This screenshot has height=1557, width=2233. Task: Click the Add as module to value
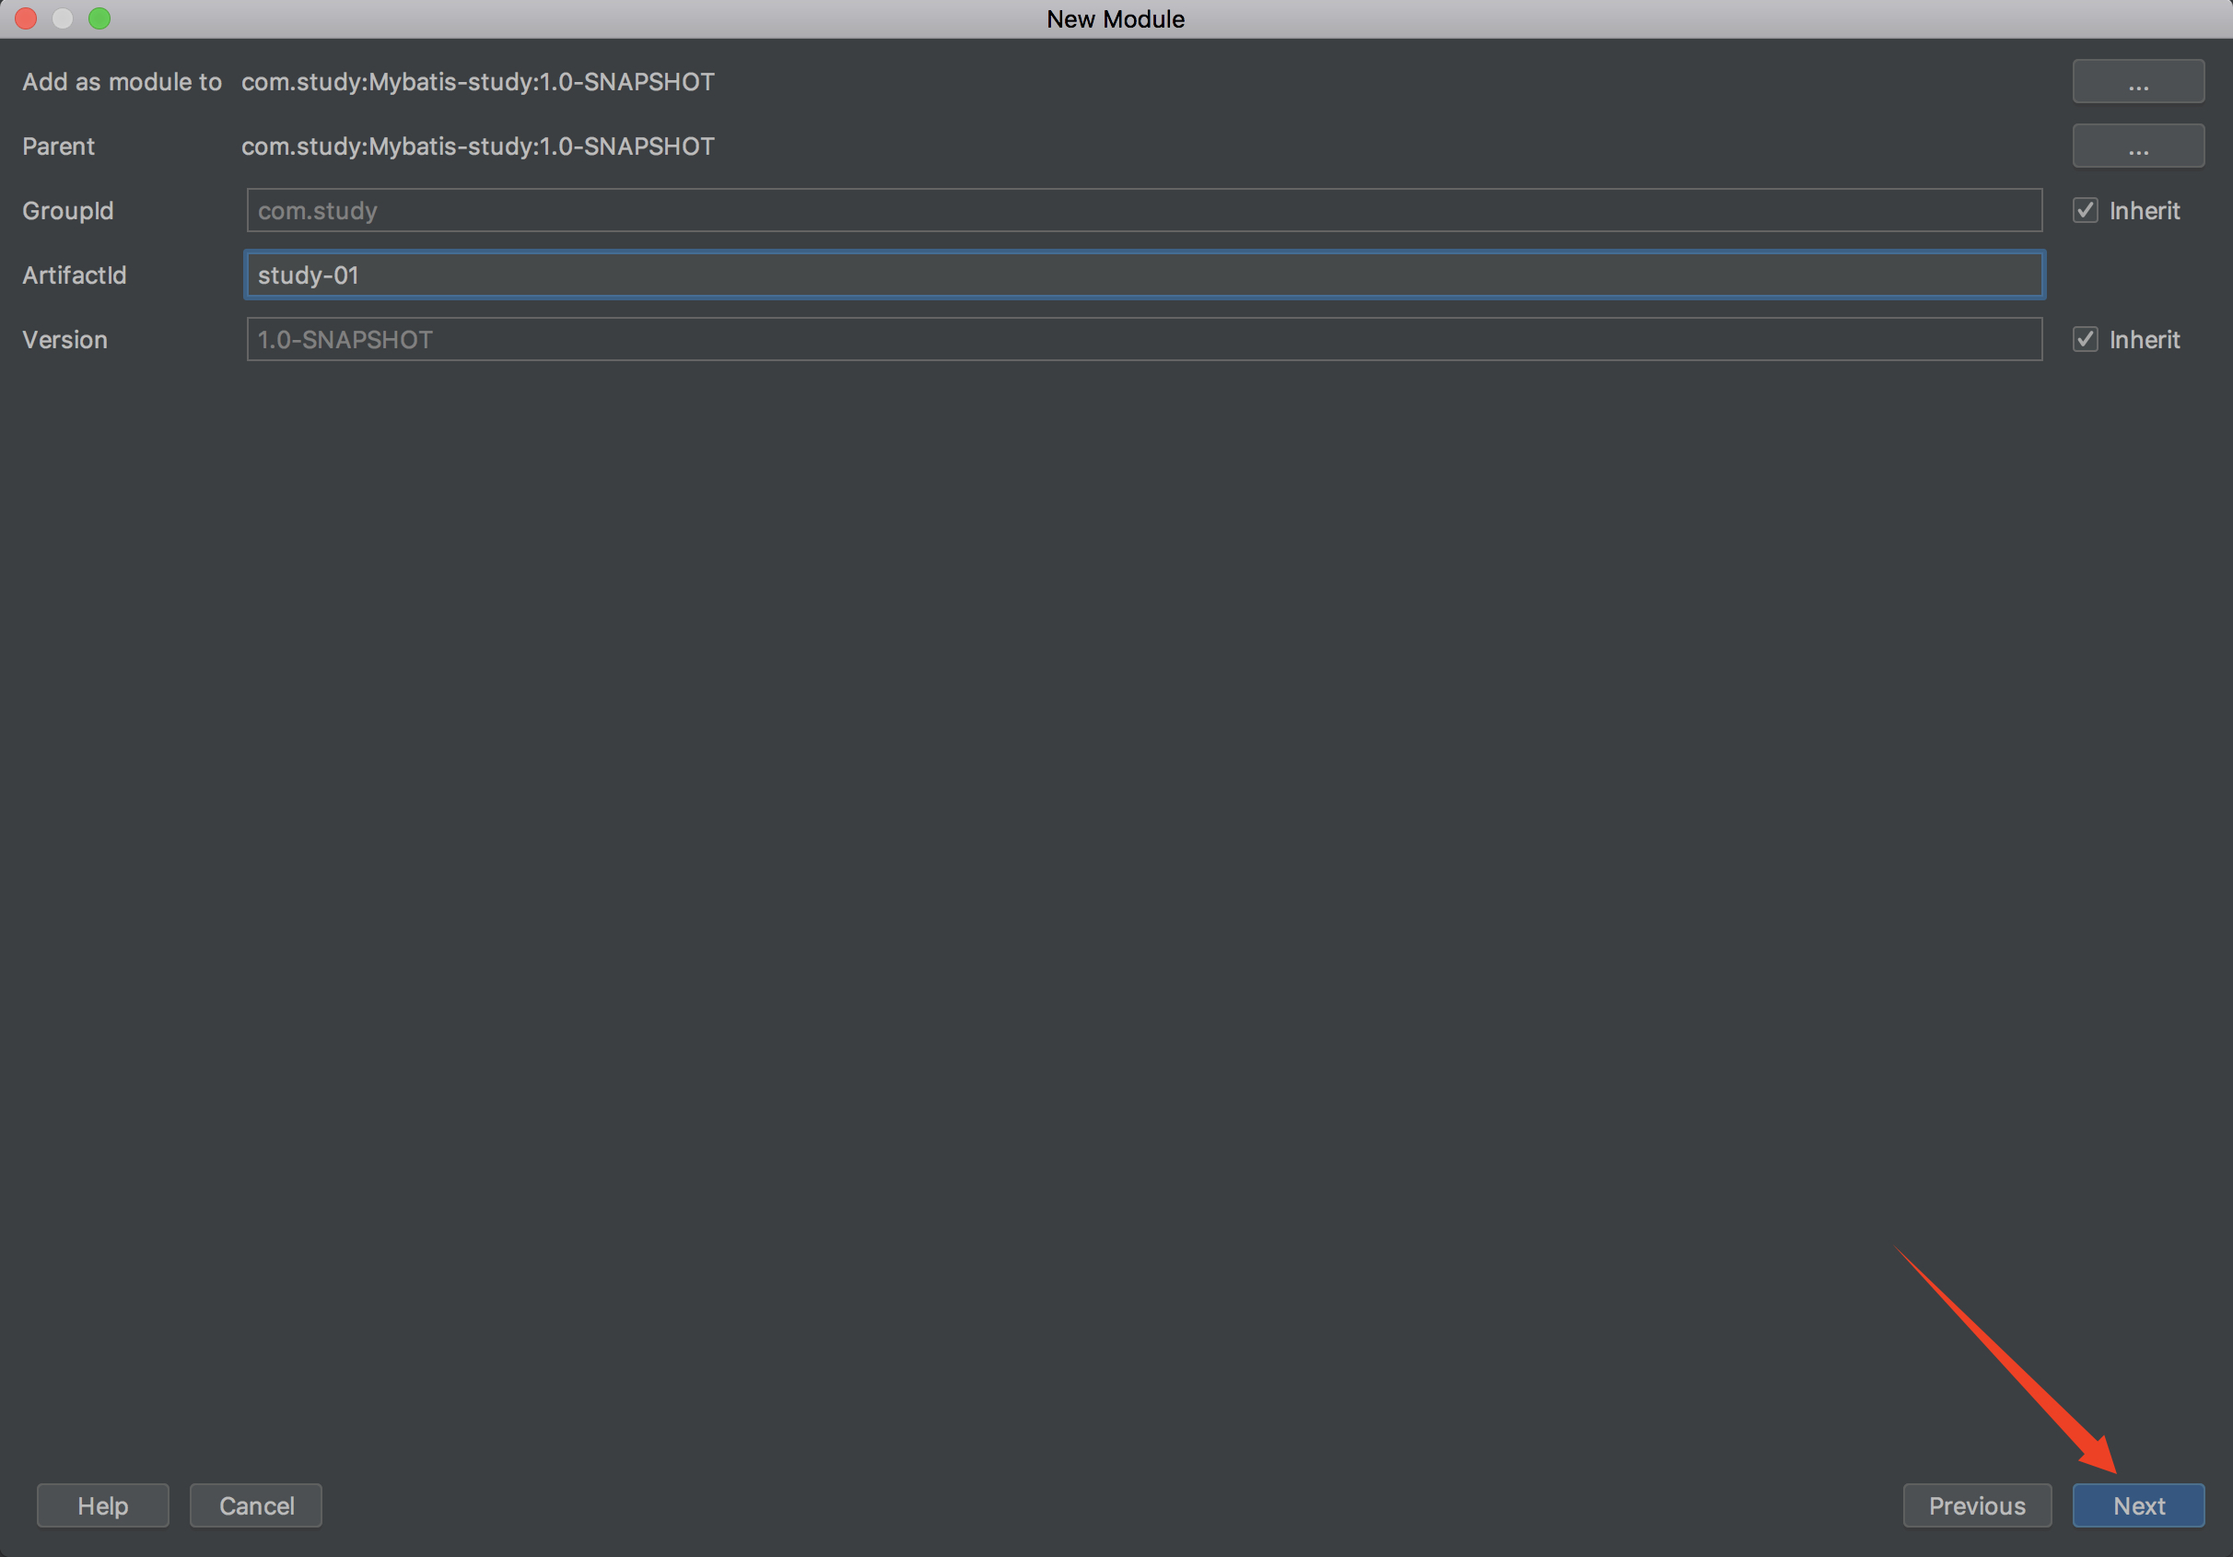[x=477, y=82]
